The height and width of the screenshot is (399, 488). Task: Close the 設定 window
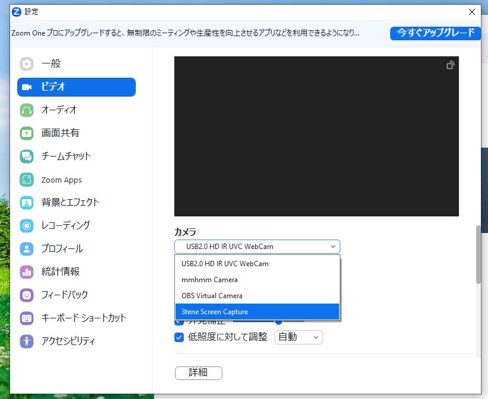pyautogui.click(x=472, y=12)
